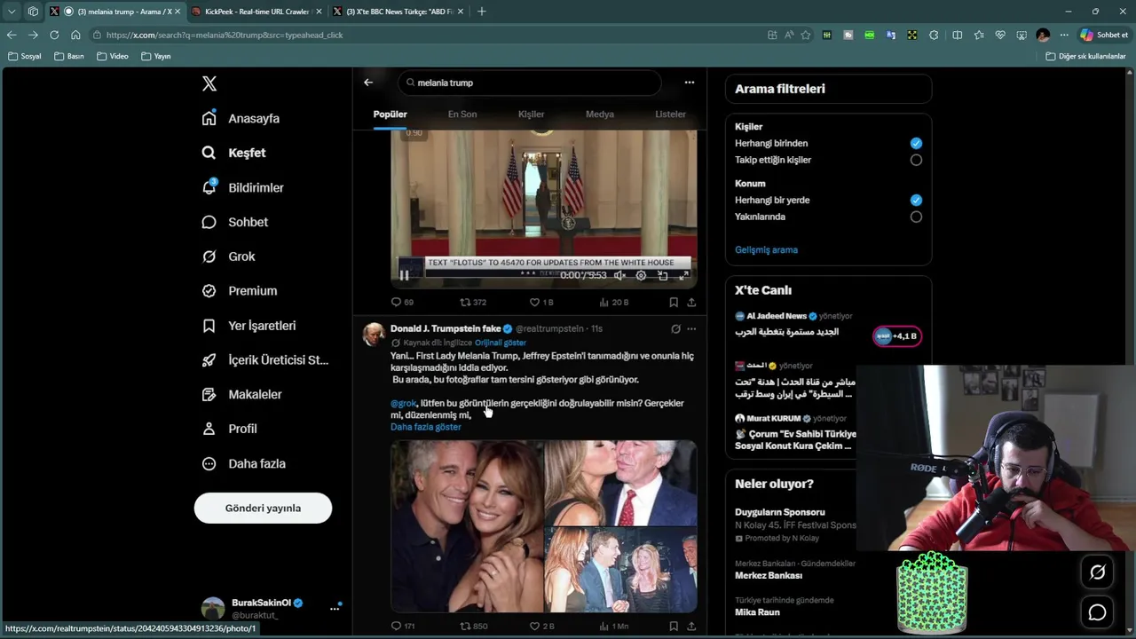Click the Gönderi yayınla button
This screenshot has width=1136, height=639.
pyautogui.click(x=263, y=508)
